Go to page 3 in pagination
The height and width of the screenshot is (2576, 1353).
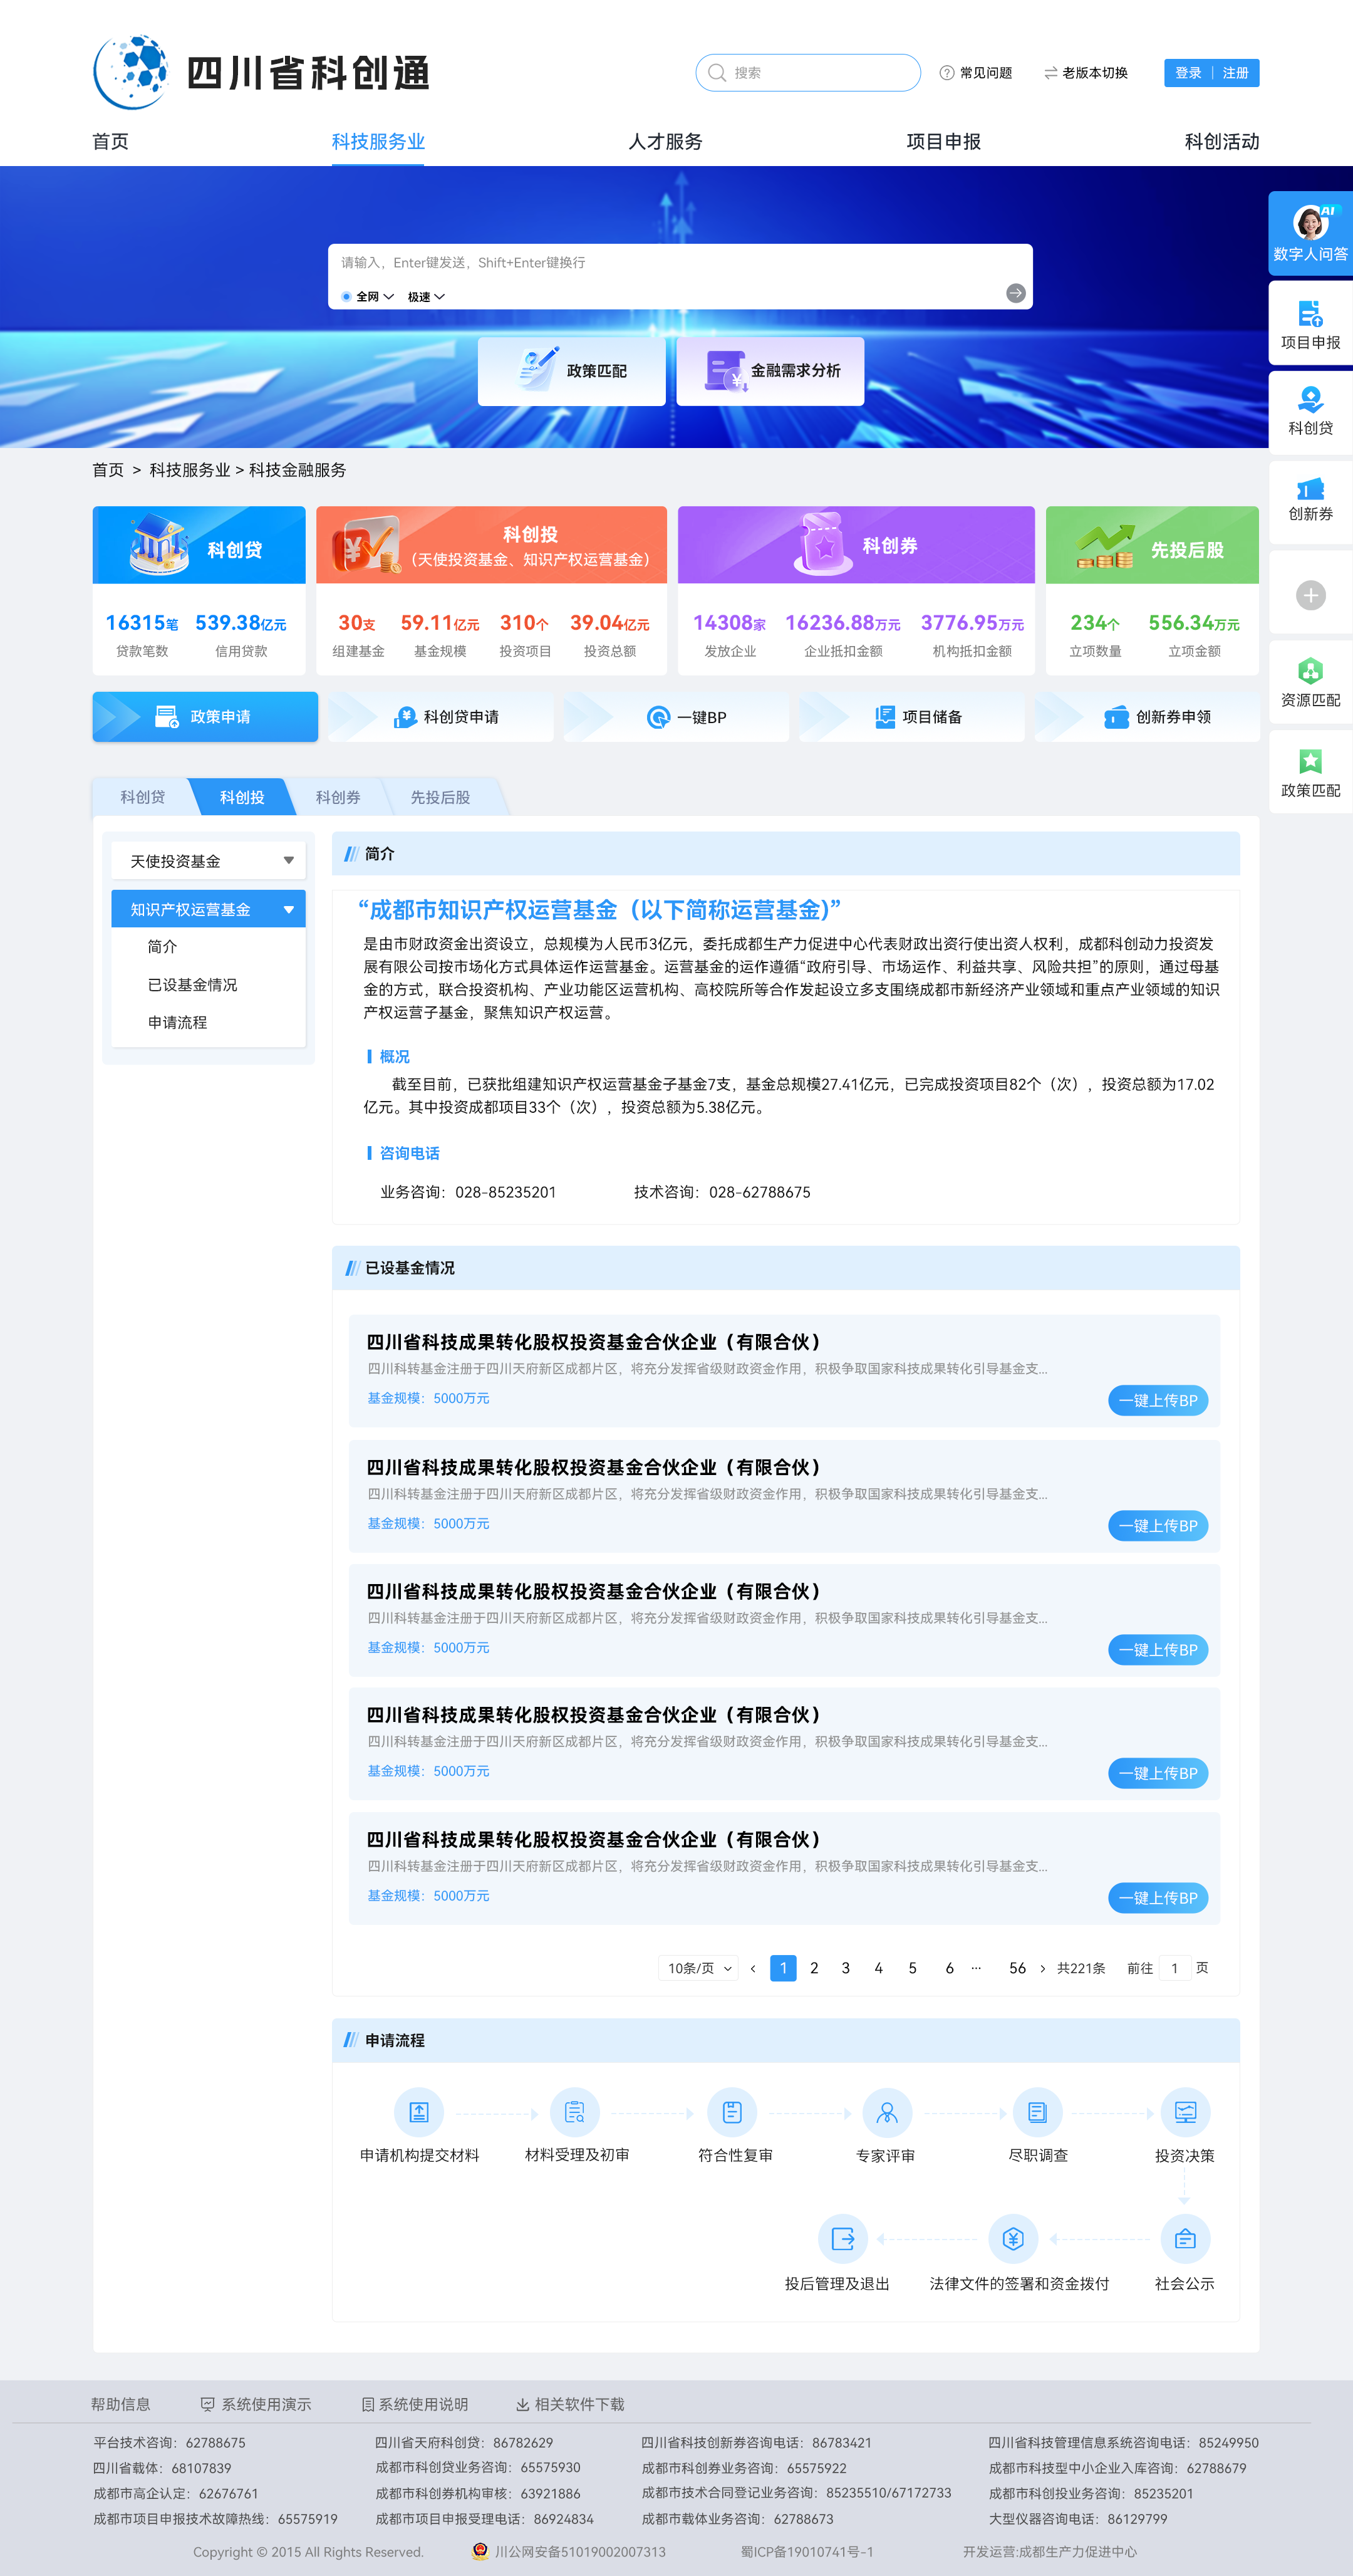[846, 1968]
